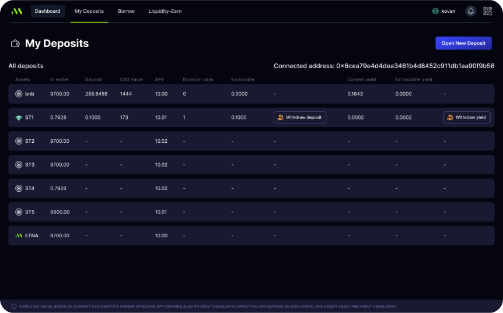This screenshot has width=503, height=313.
Task: Click the ST3 asset coin icon
Action: pyautogui.click(x=19, y=165)
